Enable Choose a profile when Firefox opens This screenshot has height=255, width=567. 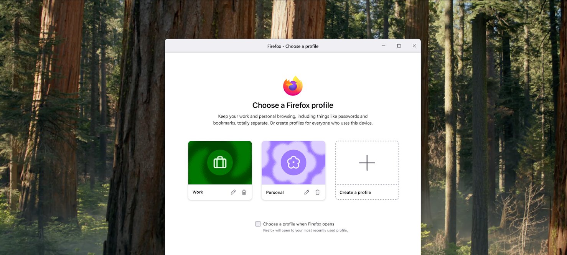coord(258,224)
